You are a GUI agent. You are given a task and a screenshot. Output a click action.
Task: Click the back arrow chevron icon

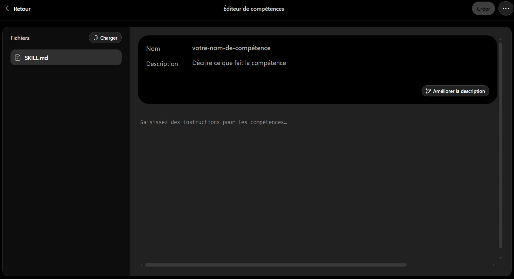point(7,9)
